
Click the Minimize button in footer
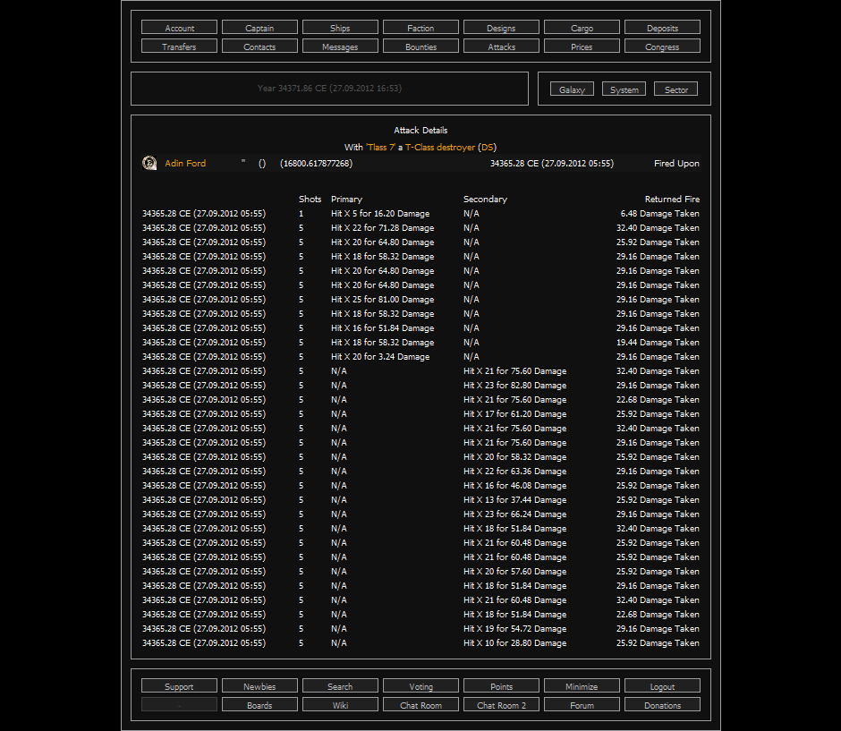coord(582,686)
